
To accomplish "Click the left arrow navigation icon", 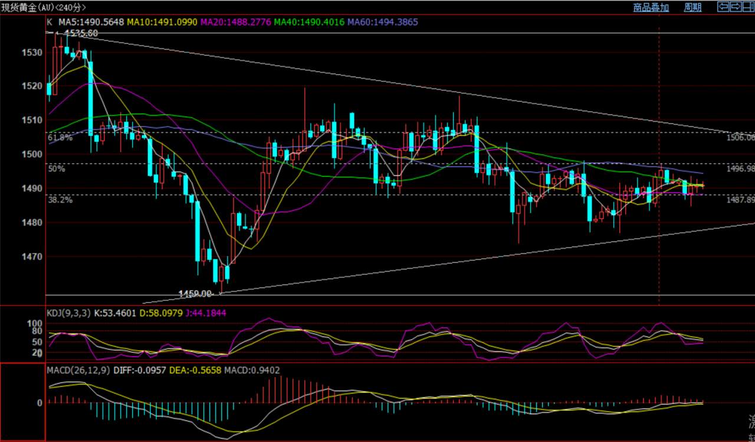I will pyautogui.click(x=723, y=6).
